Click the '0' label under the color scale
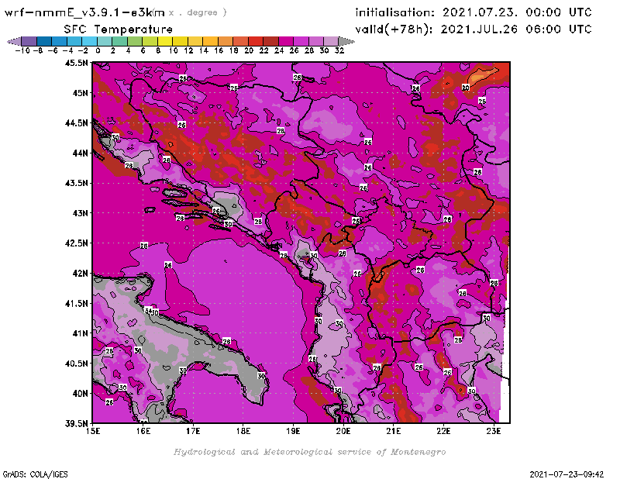620x479 pixels. click(98, 50)
